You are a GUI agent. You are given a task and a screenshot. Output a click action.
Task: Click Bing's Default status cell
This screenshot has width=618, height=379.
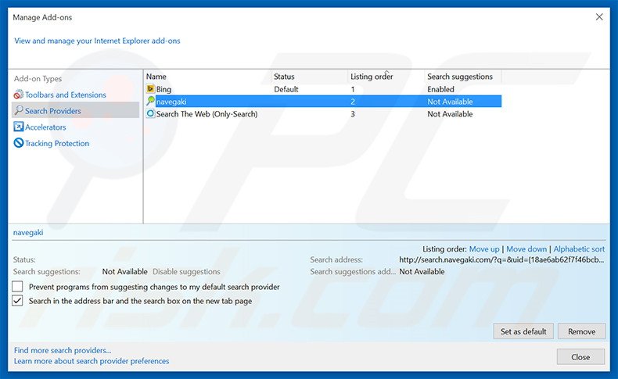tap(286, 89)
